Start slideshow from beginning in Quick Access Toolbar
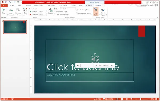Viewport: 160px width, 101px height. (x=18, y=2)
